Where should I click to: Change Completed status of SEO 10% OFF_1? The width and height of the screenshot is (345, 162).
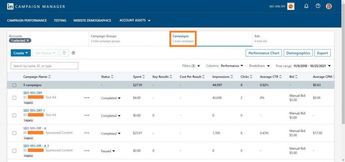point(111,115)
